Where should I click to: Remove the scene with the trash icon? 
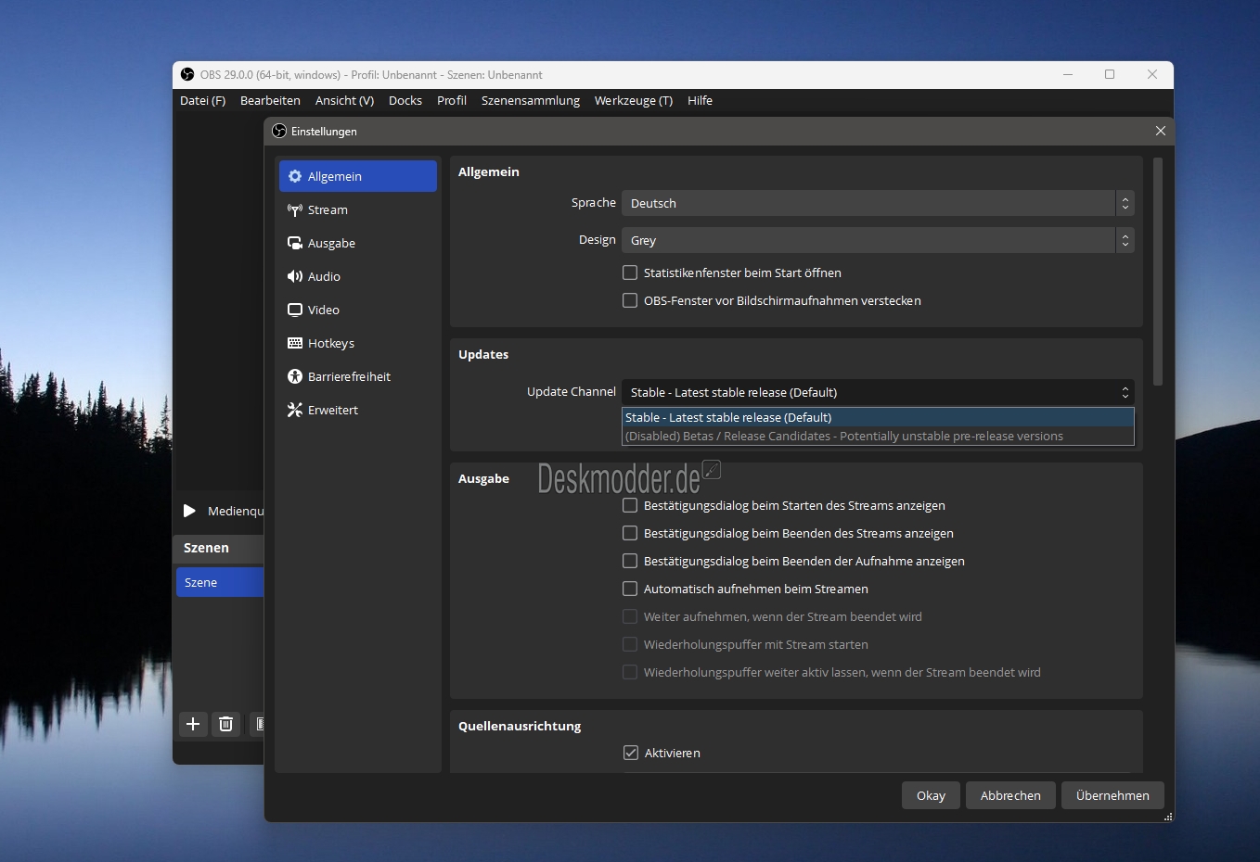click(225, 724)
